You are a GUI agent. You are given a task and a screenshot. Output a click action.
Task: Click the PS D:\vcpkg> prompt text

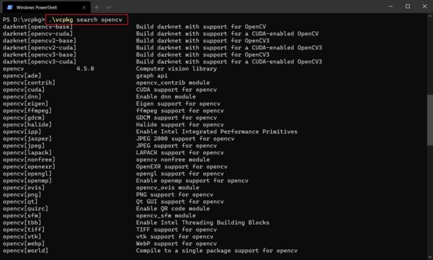pyautogui.click(x=24, y=20)
